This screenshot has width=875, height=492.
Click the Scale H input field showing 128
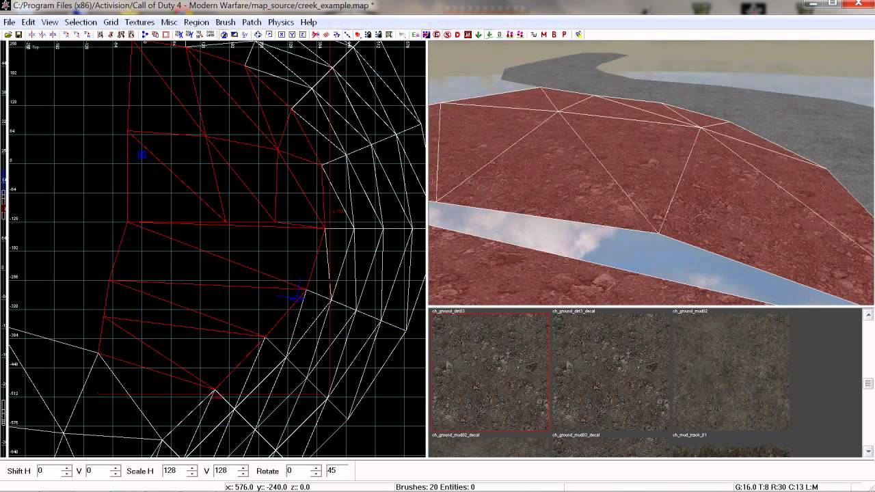(174, 471)
